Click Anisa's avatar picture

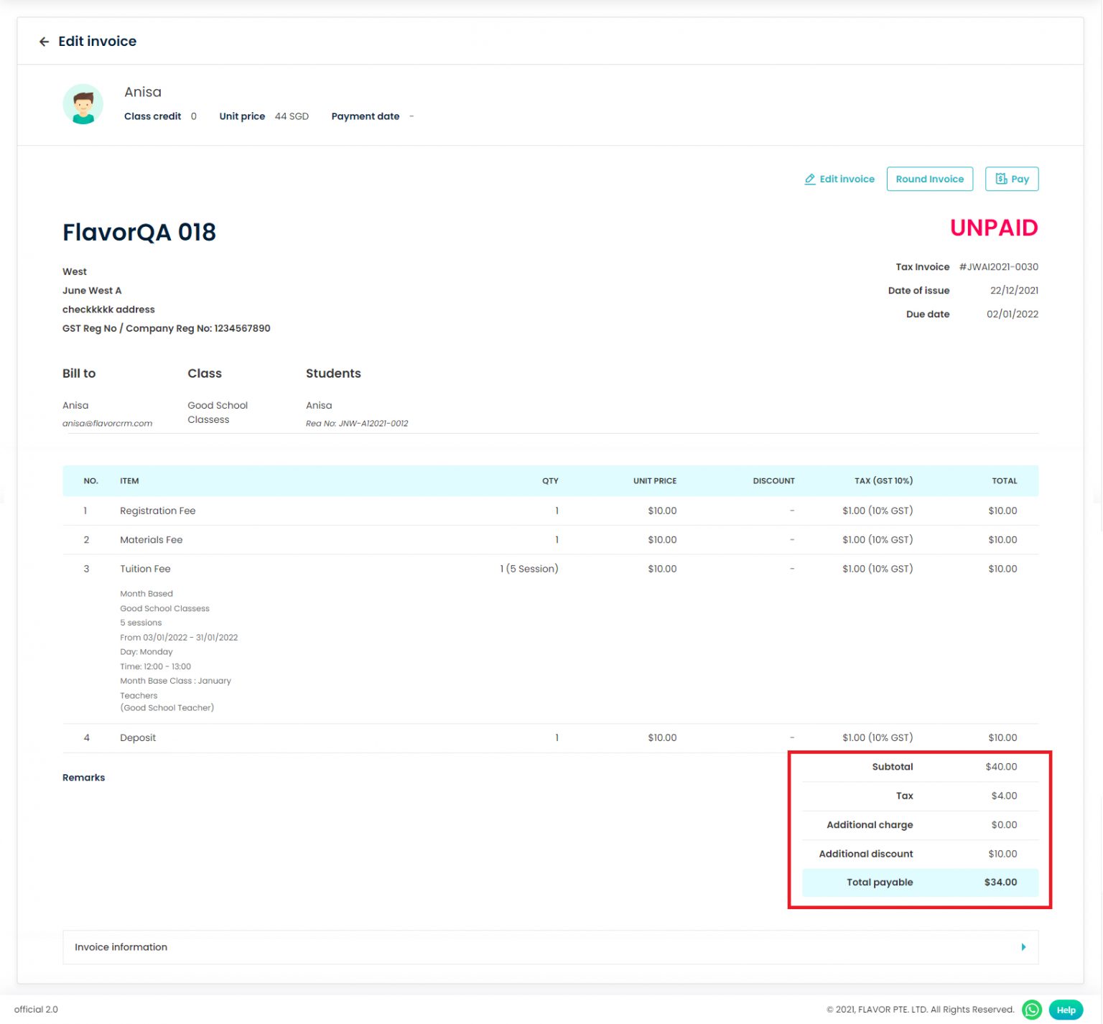pos(82,105)
